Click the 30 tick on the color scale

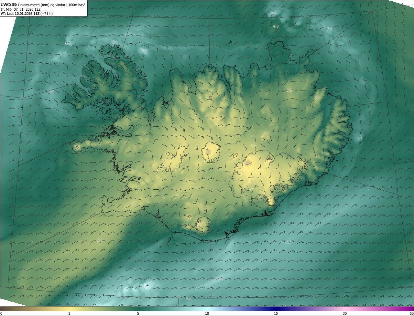coord(345,313)
